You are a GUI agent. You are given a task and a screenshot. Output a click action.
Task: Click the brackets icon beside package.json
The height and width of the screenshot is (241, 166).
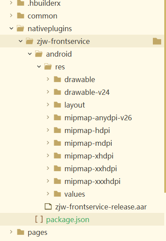click(x=39, y=219)
